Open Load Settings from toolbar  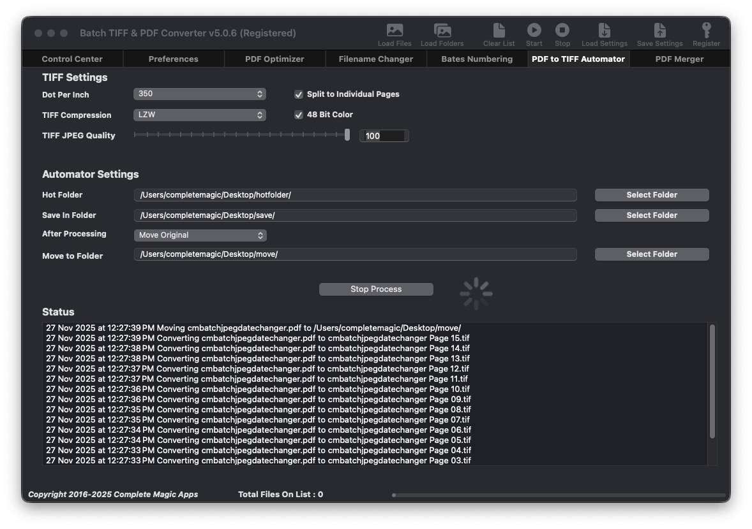click(x=604, y=31)
